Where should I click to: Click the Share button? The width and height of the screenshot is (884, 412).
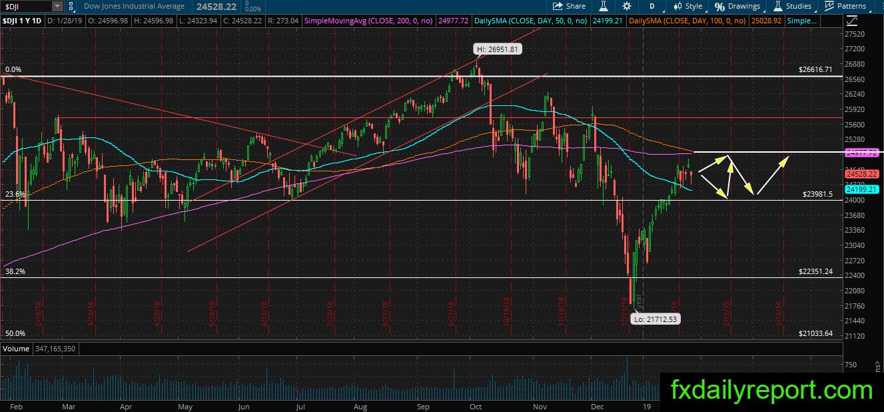pos(569,6)
